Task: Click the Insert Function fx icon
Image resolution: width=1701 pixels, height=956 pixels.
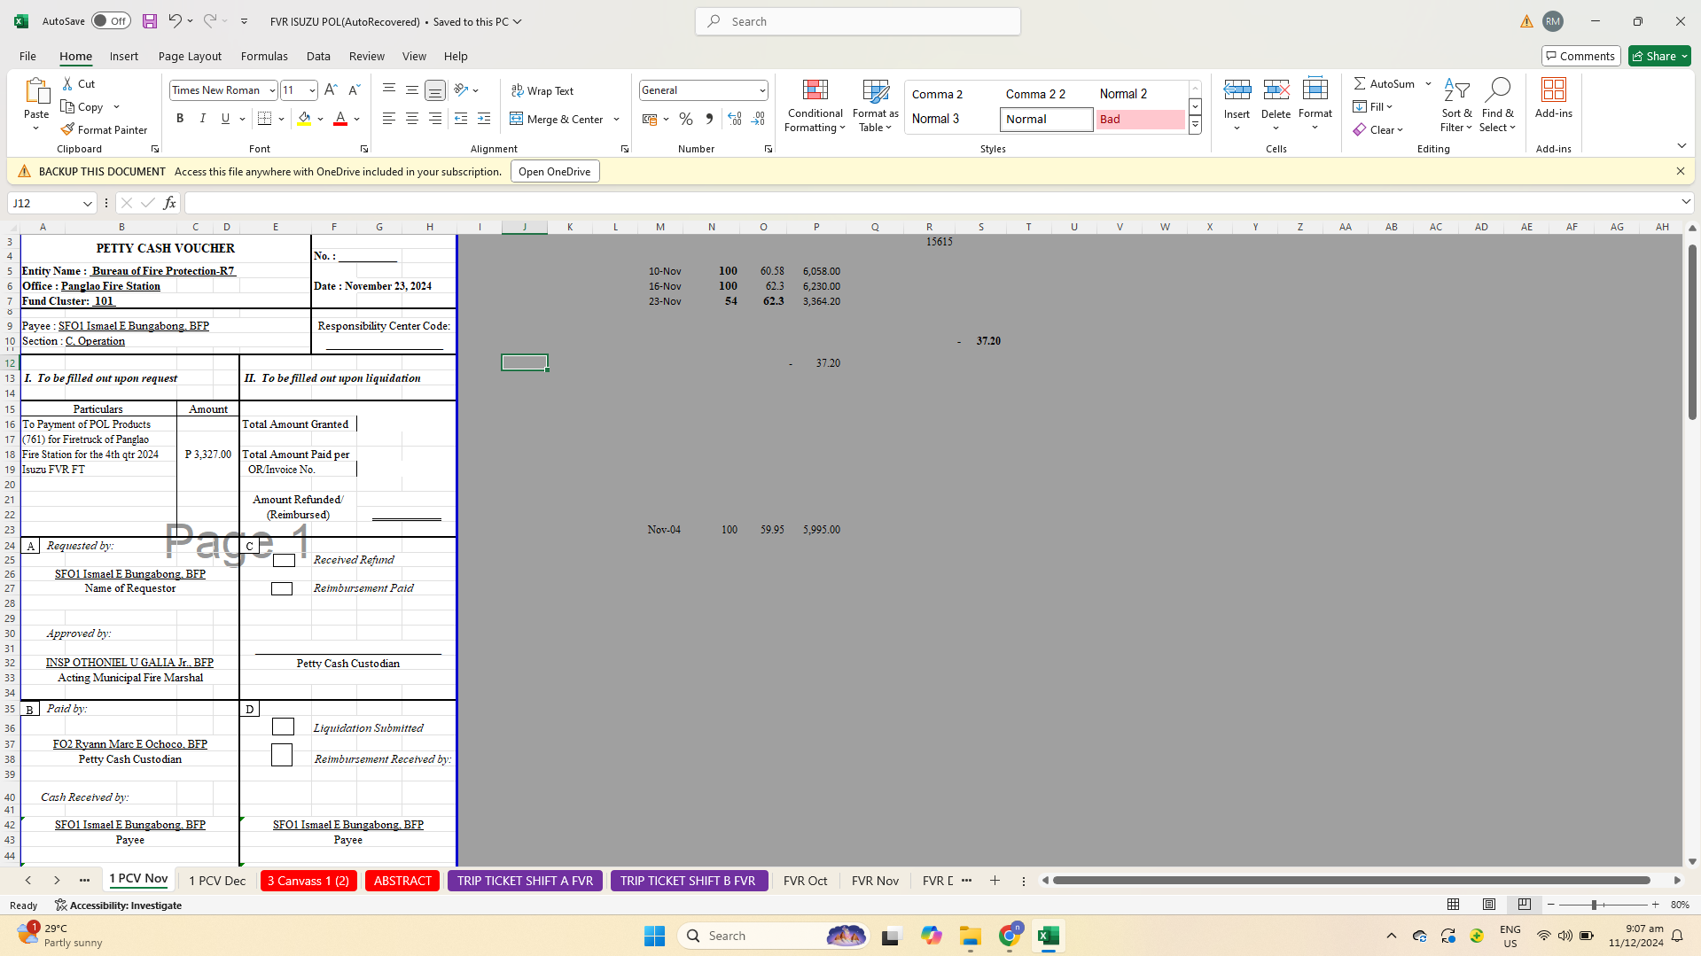Action: pos(169,203)
